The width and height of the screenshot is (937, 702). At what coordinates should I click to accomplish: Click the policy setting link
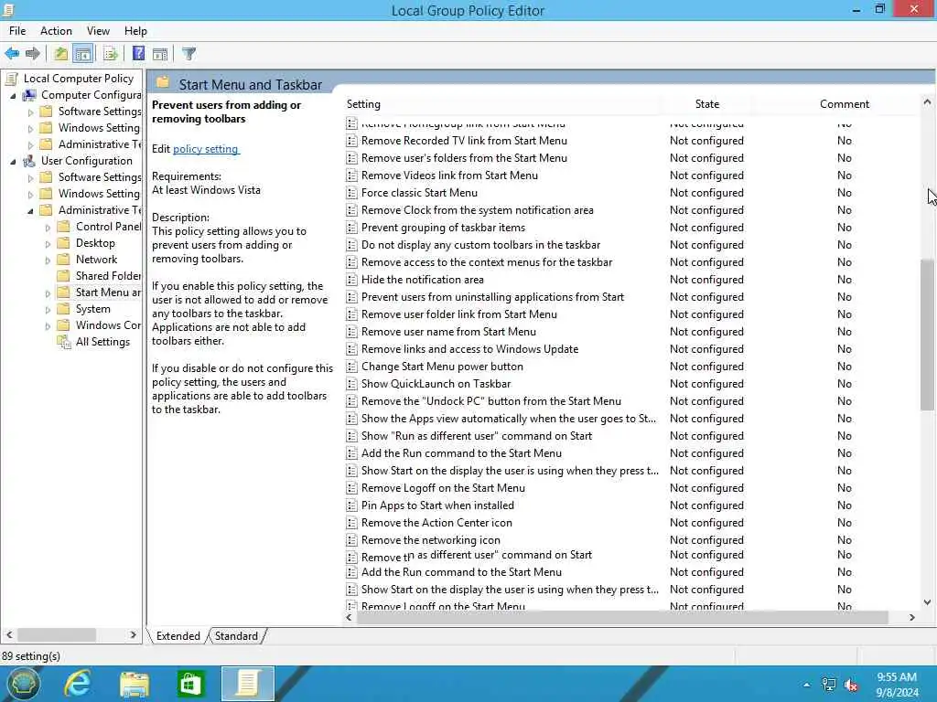tap(206, 149)
